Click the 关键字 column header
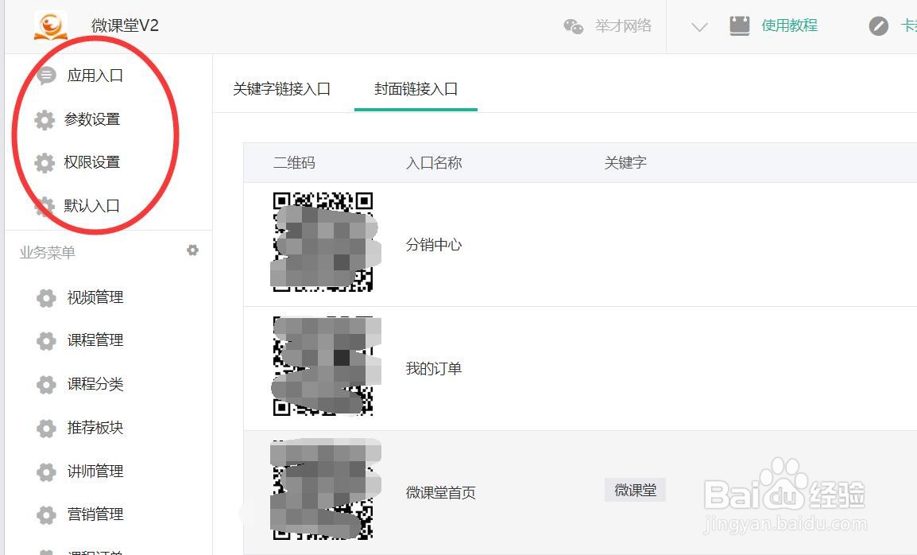 (x=625, y=163)
